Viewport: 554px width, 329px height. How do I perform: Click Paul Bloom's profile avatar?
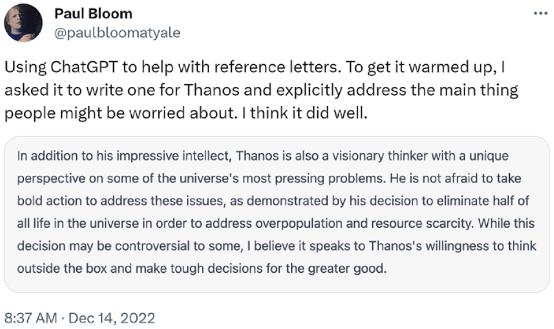(x=23, y=23)
